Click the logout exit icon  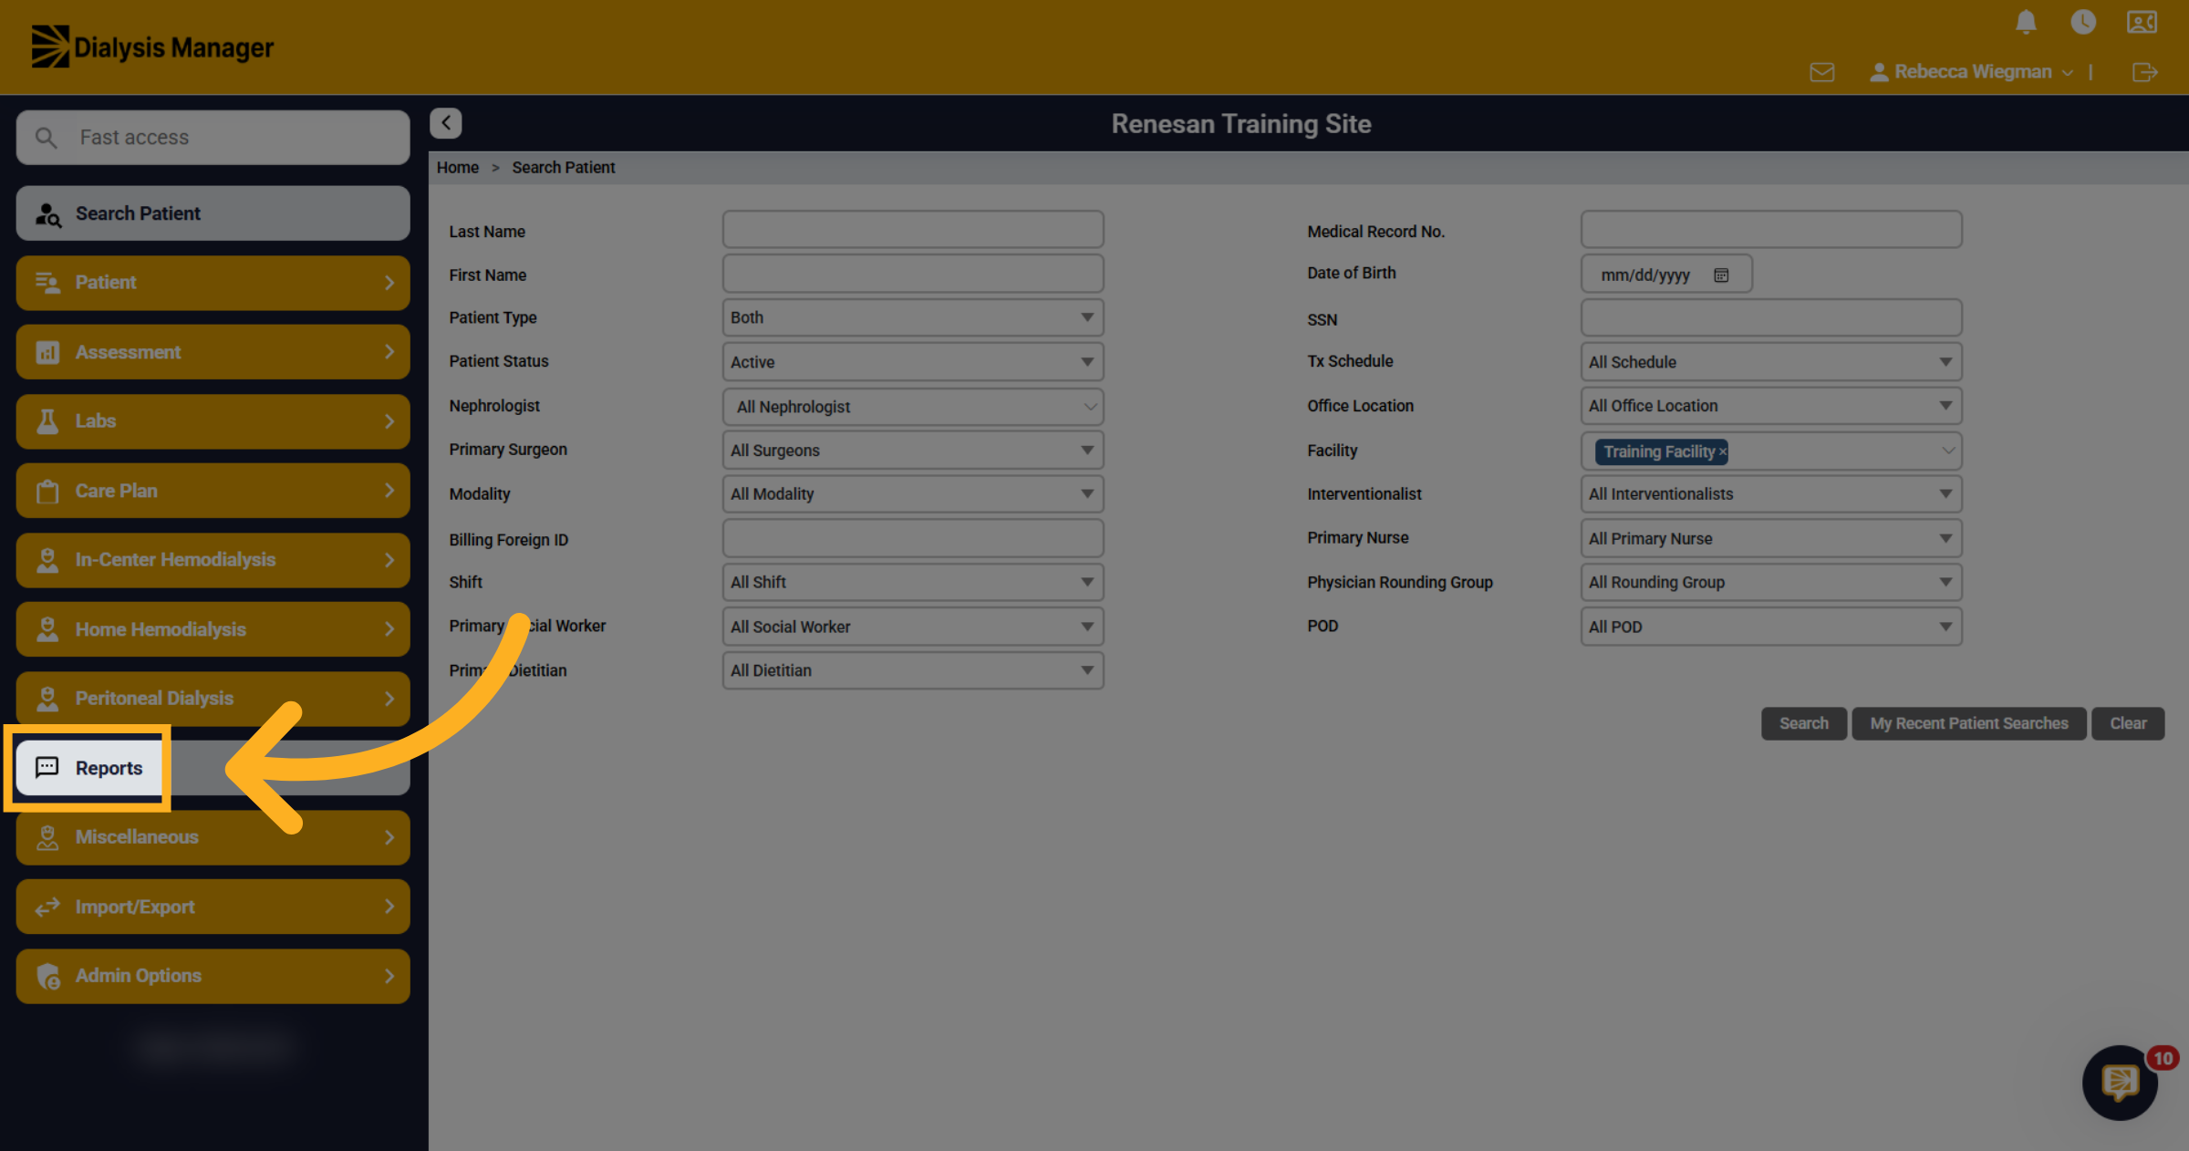click(x=2145, y=72)
